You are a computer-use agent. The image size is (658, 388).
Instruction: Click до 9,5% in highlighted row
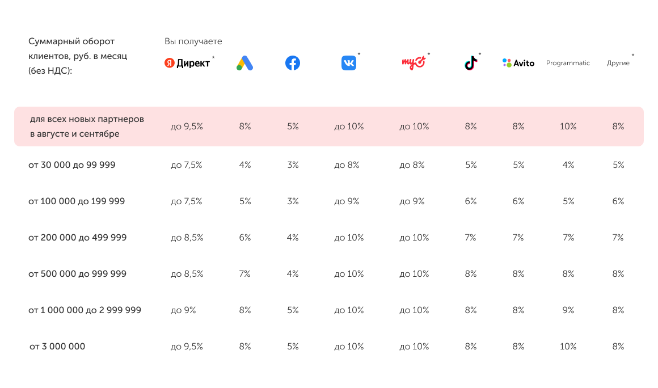[x=187, y=126]
